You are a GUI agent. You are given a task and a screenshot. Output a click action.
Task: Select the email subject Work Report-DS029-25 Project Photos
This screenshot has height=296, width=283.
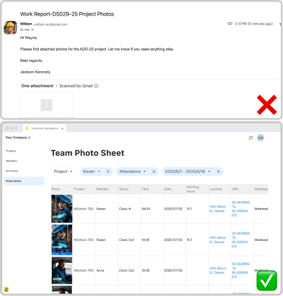pos(67,14)
